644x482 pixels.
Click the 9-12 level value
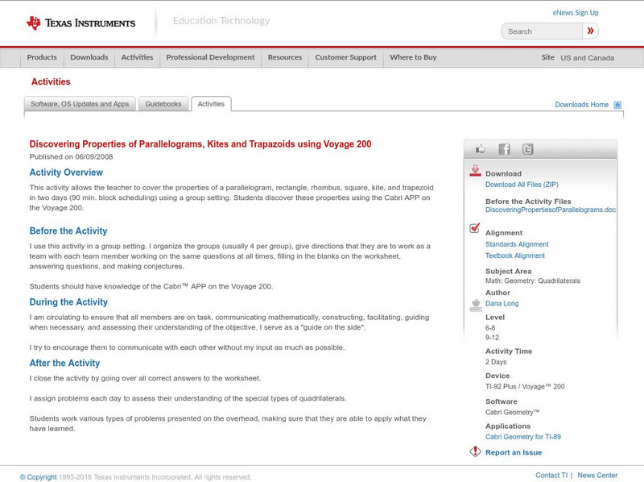point(492,338)
